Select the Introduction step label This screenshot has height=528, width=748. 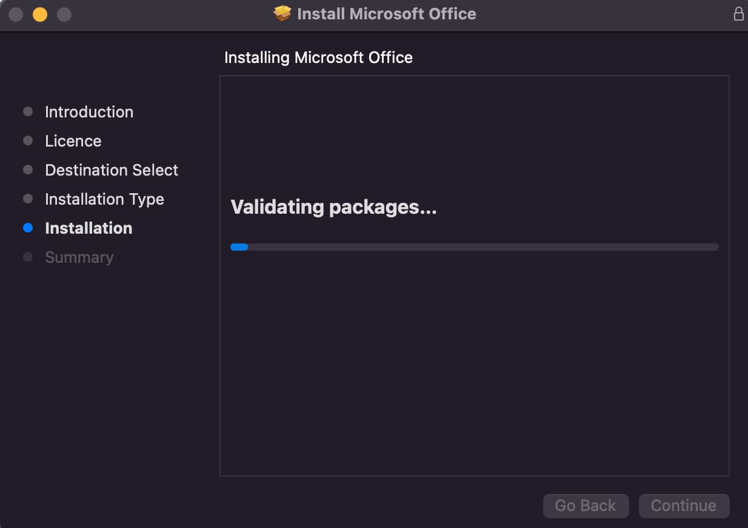(x=89, y=112)
